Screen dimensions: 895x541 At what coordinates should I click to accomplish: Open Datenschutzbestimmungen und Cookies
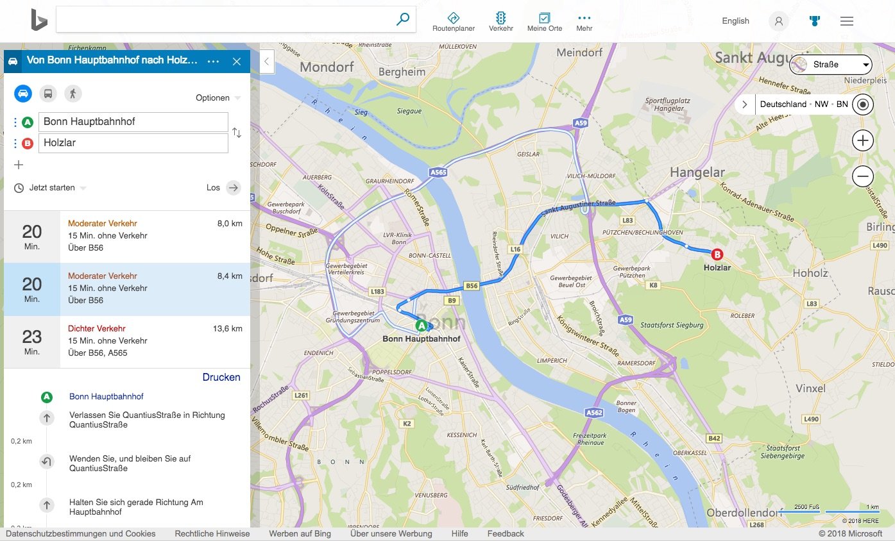[81, 533]
